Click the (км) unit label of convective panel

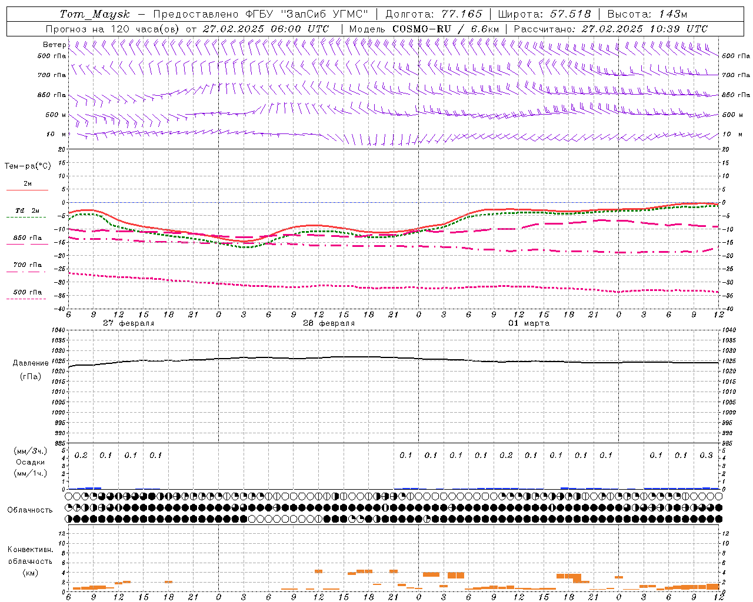(30, 573)
